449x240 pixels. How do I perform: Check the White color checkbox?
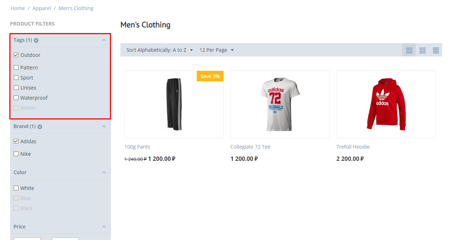tap(16, 188)
